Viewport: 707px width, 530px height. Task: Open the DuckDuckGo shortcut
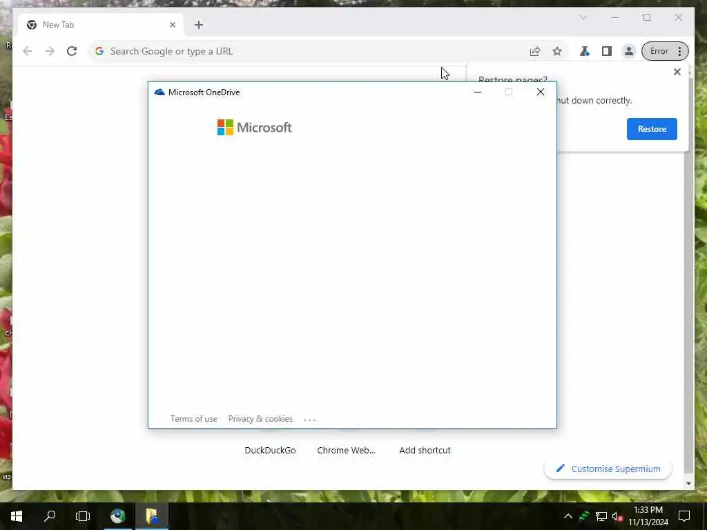(x=270, y=450)
